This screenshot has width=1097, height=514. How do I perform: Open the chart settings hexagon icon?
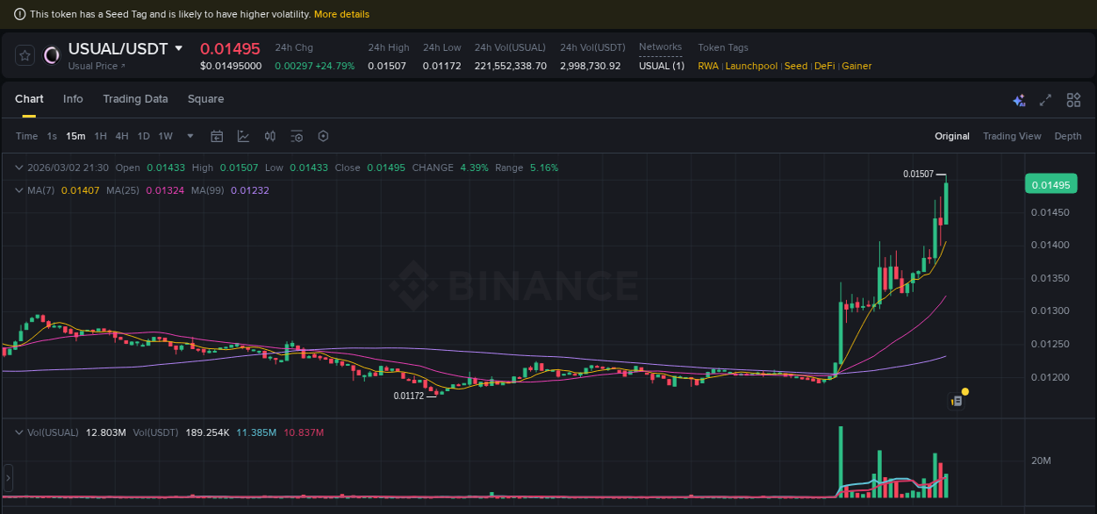click(x=323, y=136)
